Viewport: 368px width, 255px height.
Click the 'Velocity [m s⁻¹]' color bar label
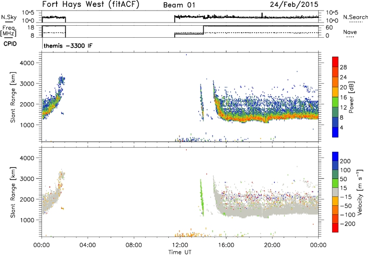pyautogui.click(x=359, y=192)
